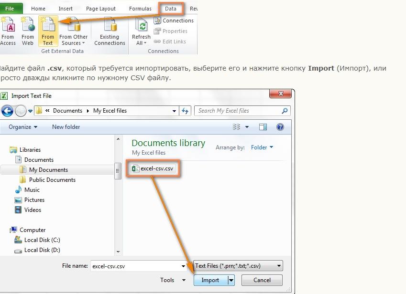Click Connections in the ribbon
The height and width of the screenshot is (294, 406).
pyautogui.click(x=174, y=21)
